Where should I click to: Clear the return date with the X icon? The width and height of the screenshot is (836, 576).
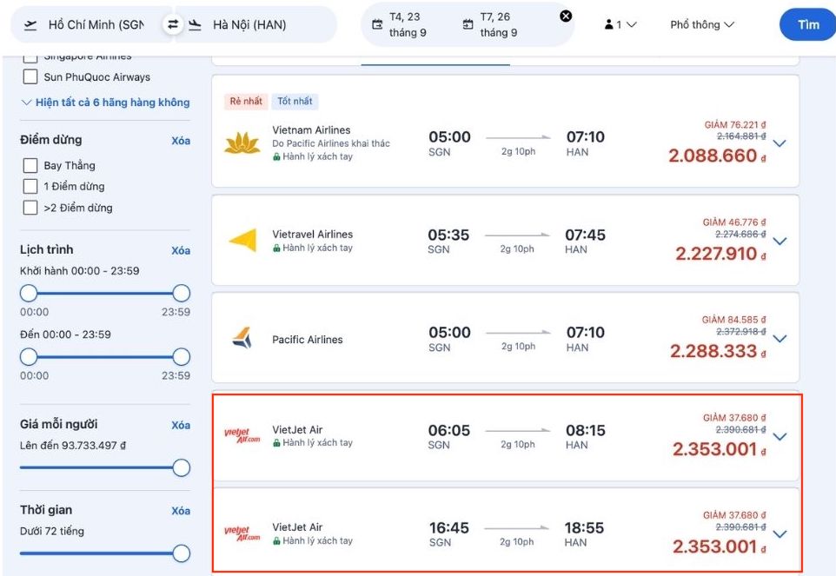(x=566, y=16)
